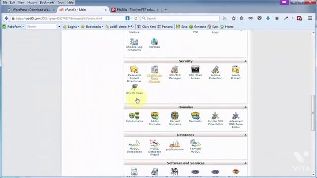
Task: Open HotLink Protection
Action: tap(215, 73)
